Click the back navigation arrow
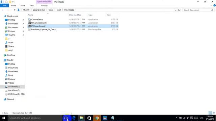This screenshot has width=216, height=121. tap(3, 10)
